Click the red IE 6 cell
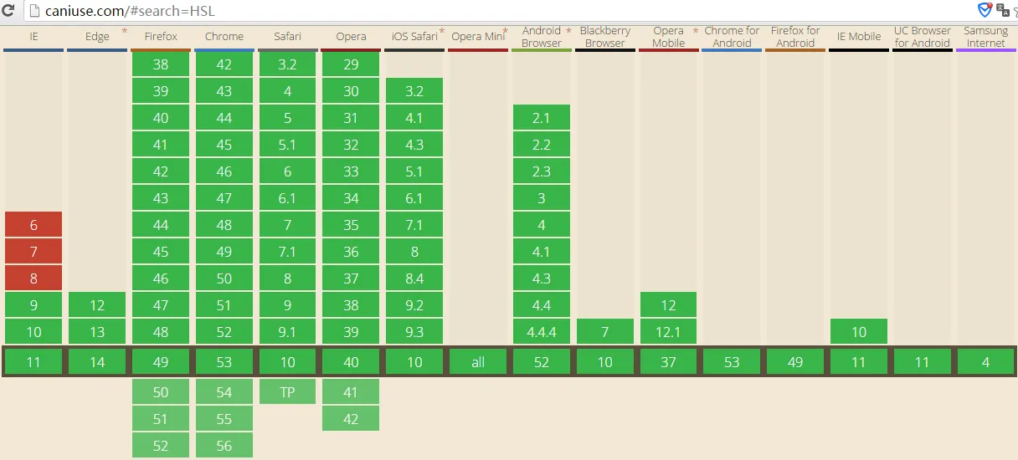1018x460 pixels. click(x=33, y=224)
